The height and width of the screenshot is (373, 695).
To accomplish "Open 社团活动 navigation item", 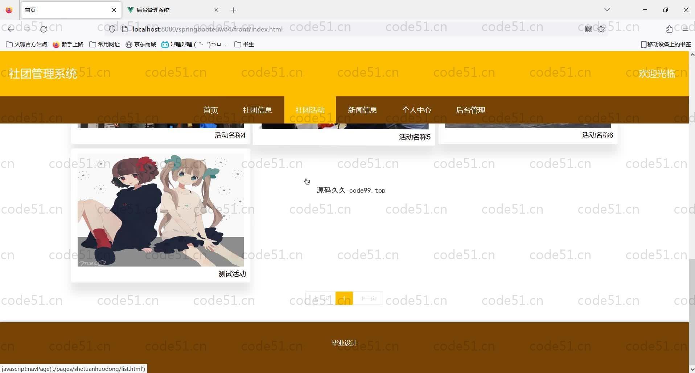I will pos(310,110).
